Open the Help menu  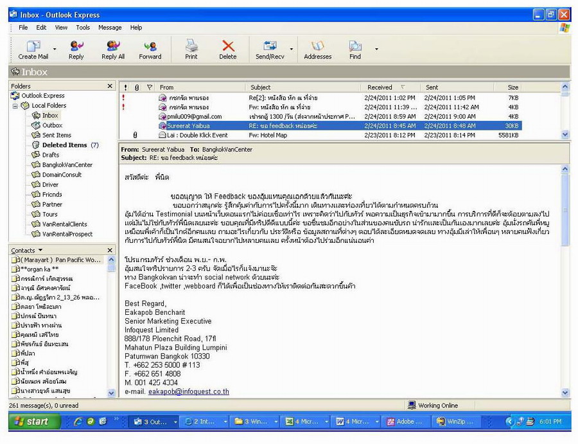tap(136, 27)
